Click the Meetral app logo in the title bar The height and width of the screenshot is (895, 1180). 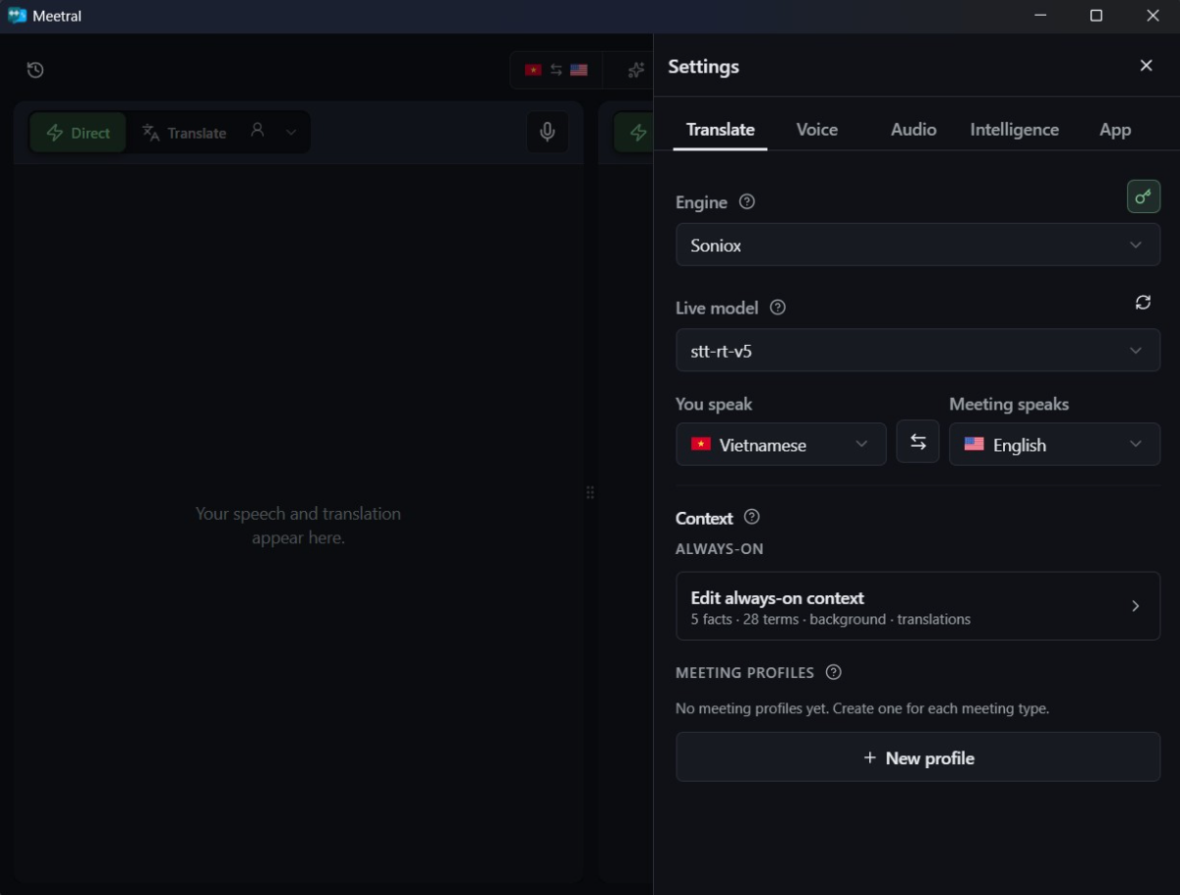pos(17,16)
